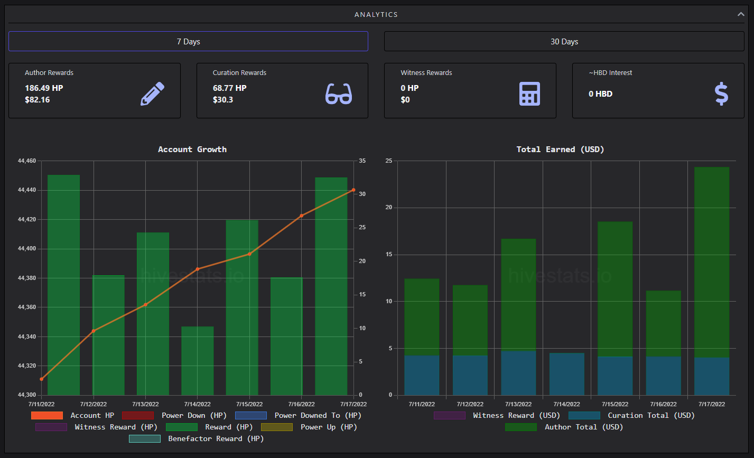The height and width of the screenshot is (458, 754).
Task: Click the 7/17/2022 bar in Total Earned chart
Action: click(712, 281)
